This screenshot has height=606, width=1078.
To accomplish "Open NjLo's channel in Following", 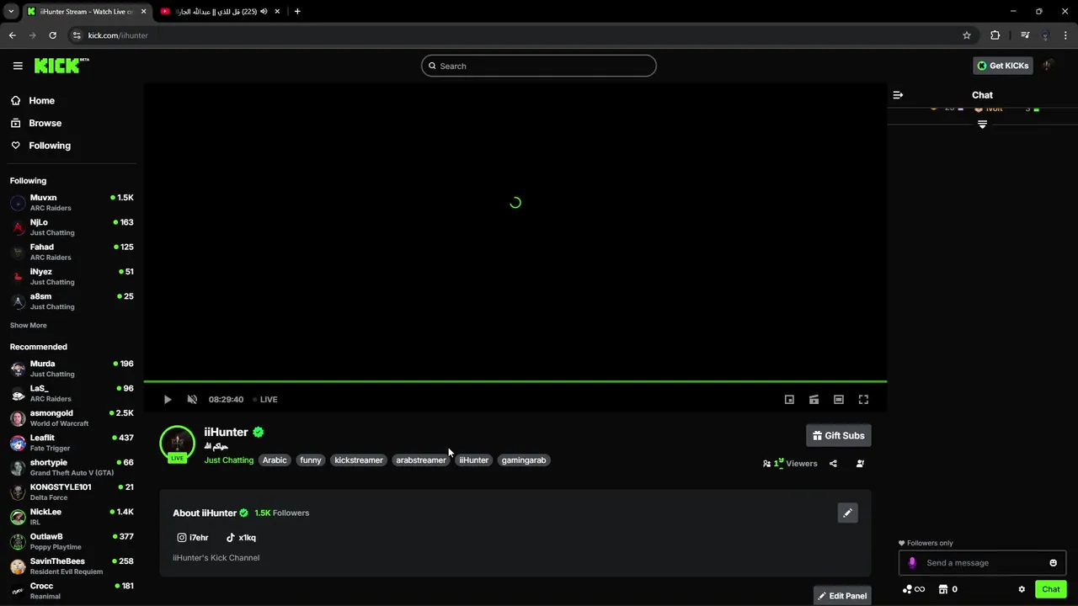I will tap(72, 227).
